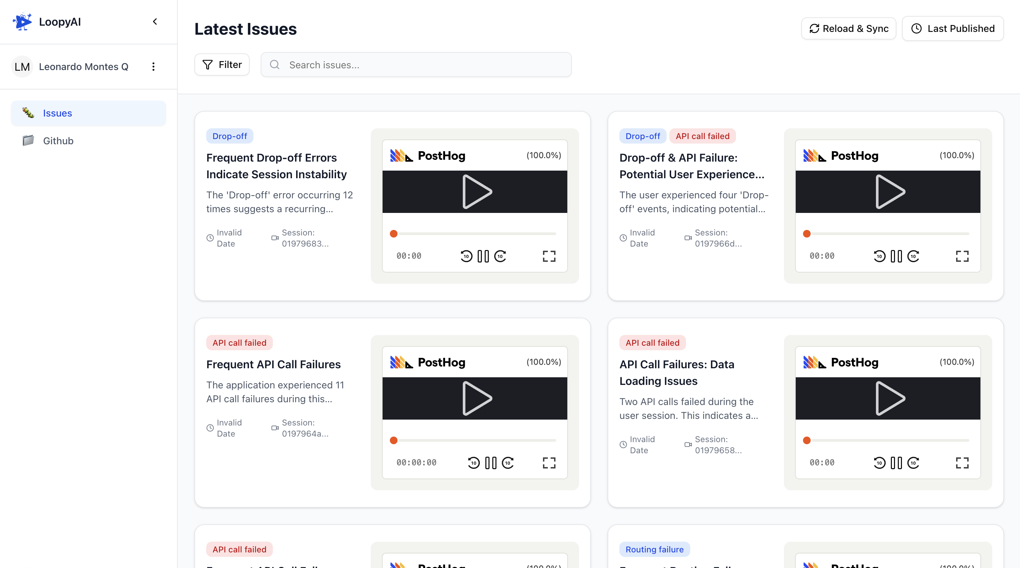Toggle pause on the Frequent API Call Failures player
1020x568 pixels.
click(491, 463)
